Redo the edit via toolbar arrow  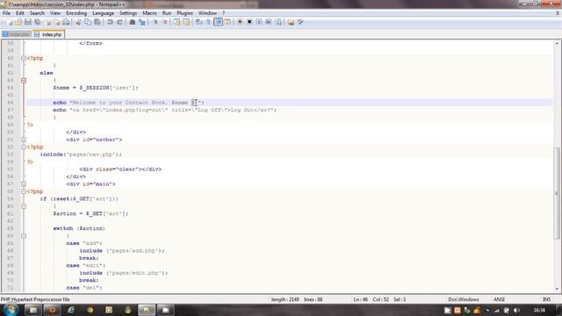tap(119, 22)
